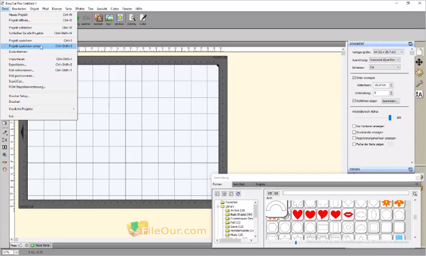Image resolution: width=426 pixels, height=256 pixels.
Task: Select the crop tool in left toolbar
Action: (5, 140)
